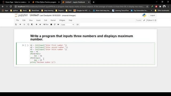This screenshot has width=171, height=96.
Task: Click the red extension icon in toolbar
Action: 156,6
